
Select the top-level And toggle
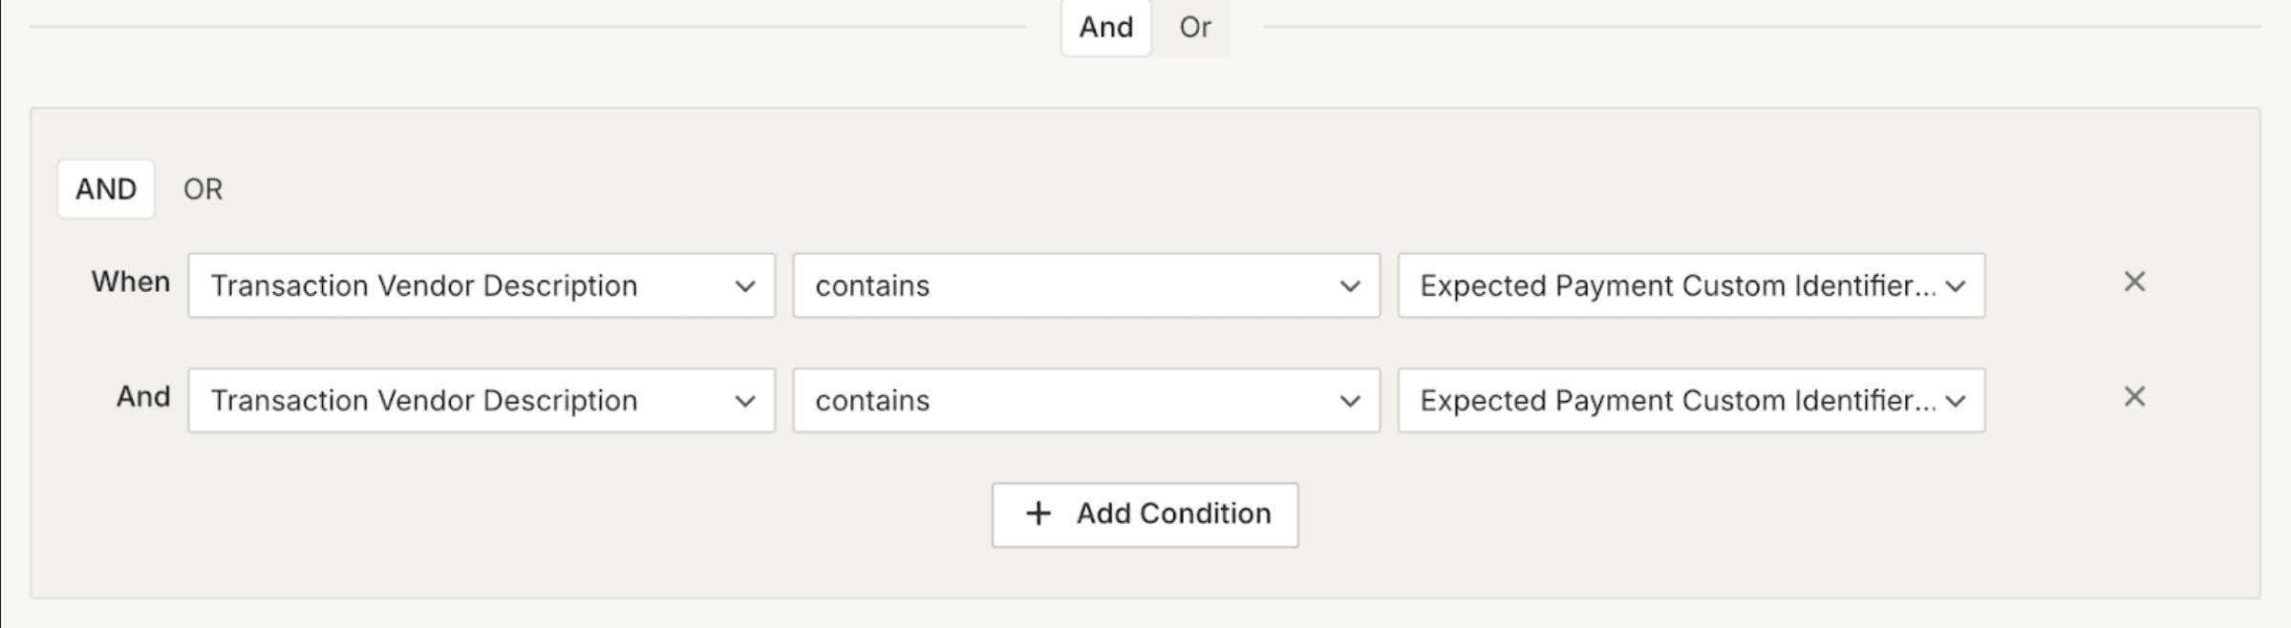(x=1105, y=28)
